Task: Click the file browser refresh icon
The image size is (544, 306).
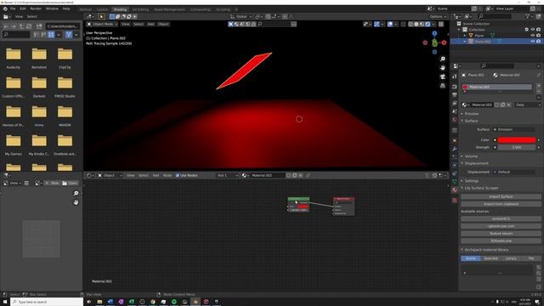Action: pos(29,26)
